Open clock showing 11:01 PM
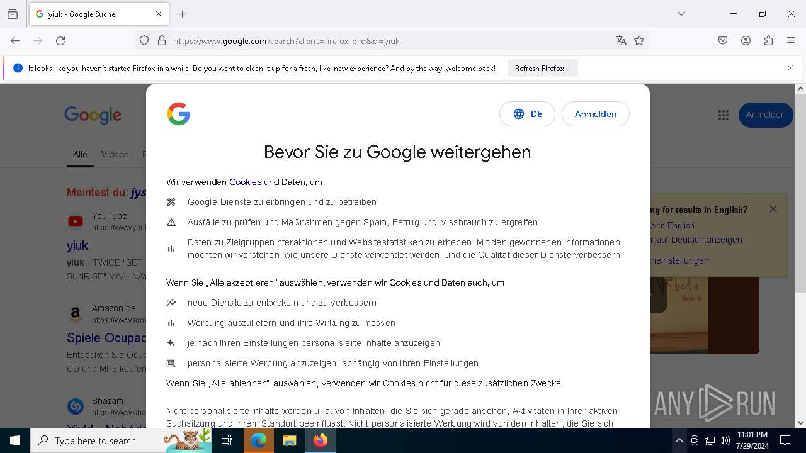 752,440
